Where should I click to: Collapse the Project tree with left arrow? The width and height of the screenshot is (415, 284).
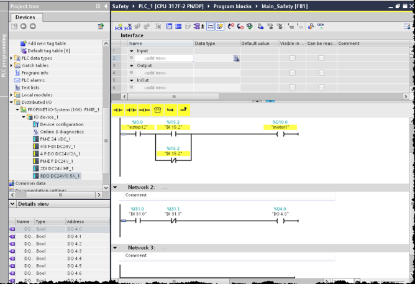click(106, 6)
